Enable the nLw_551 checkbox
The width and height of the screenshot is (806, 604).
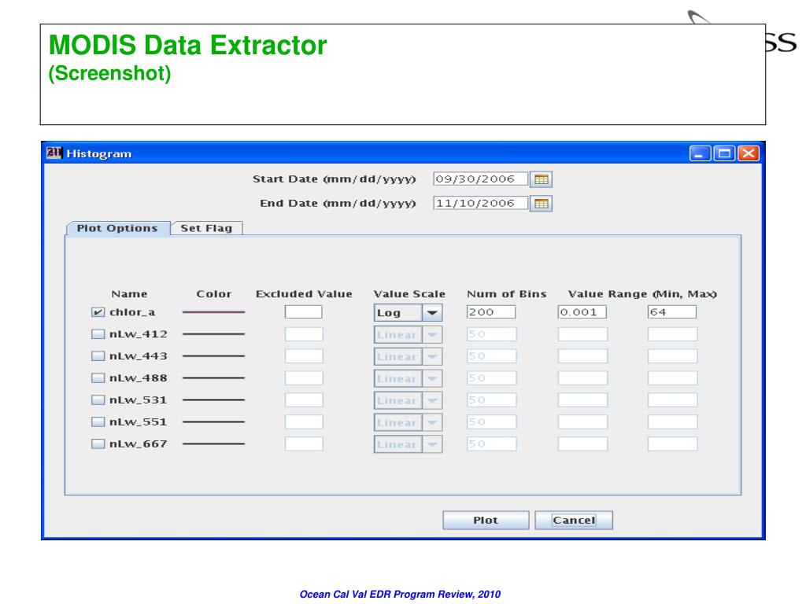coord(98,422)
